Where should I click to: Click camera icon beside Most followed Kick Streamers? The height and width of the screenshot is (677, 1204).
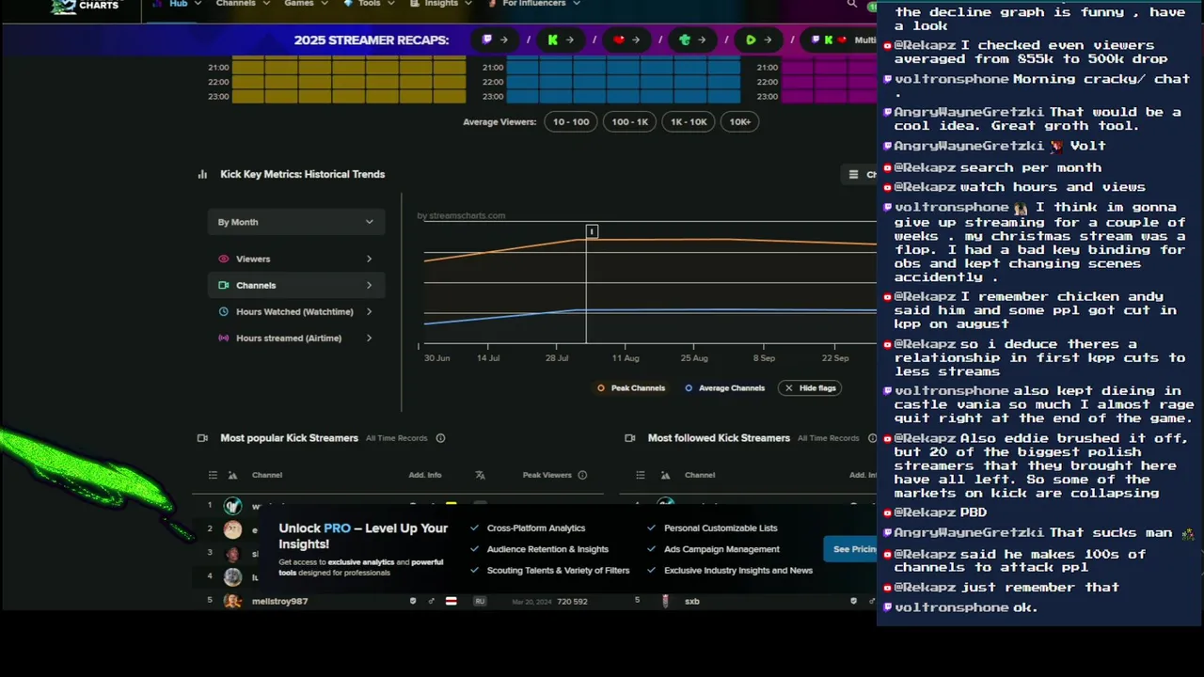point(630,438)
